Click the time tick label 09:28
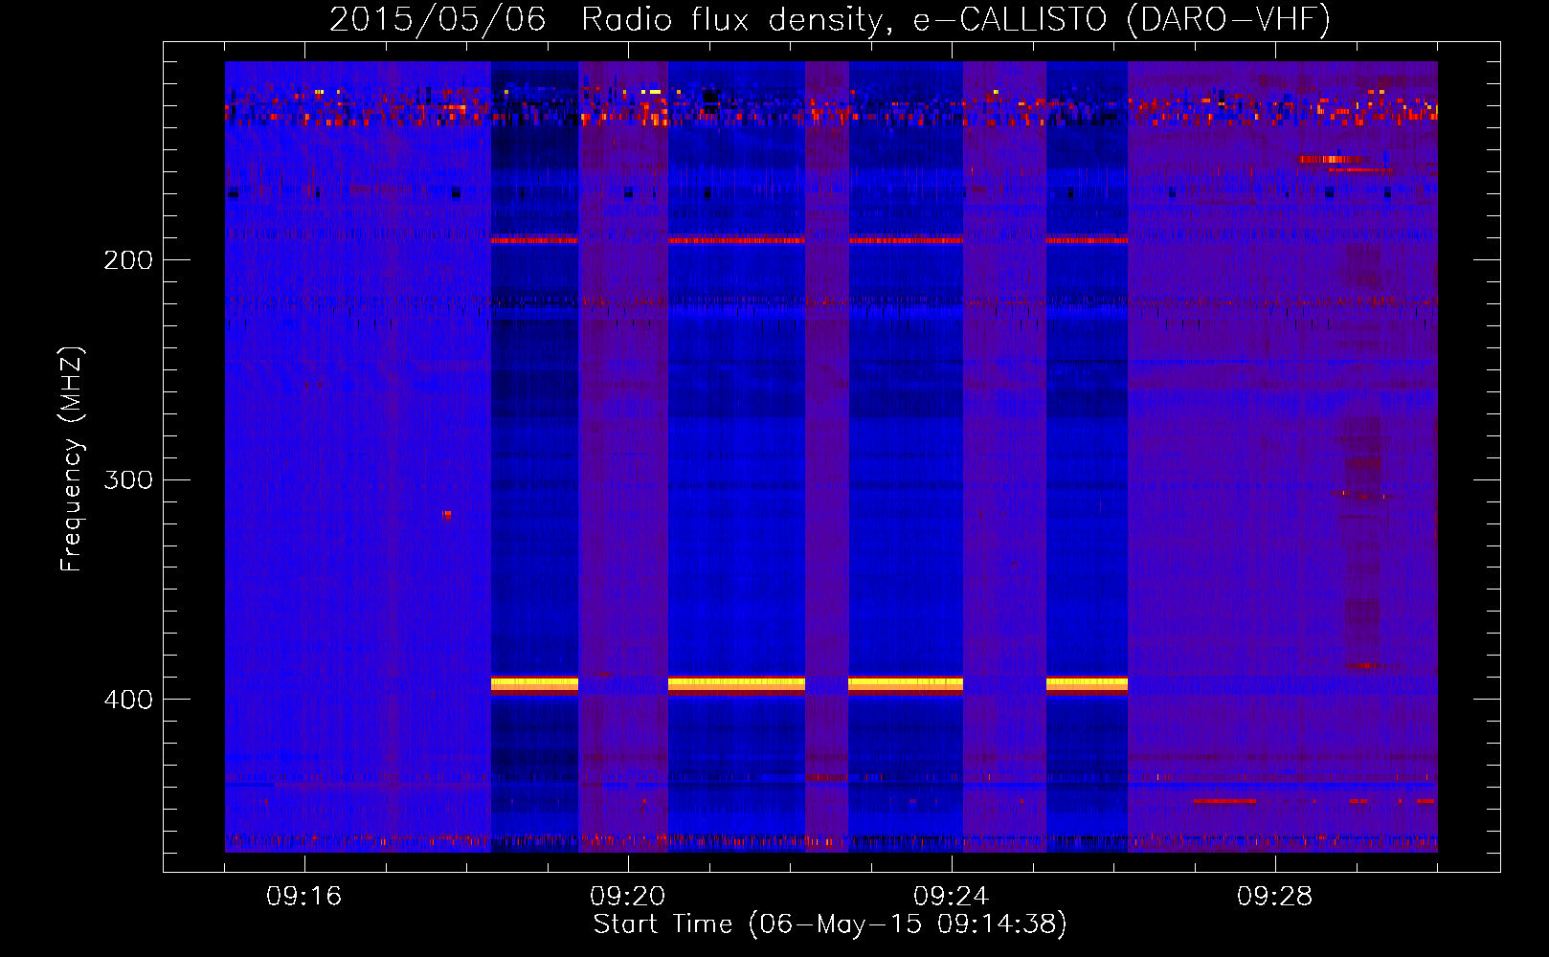The image size is (1549, 957). 1274,897
